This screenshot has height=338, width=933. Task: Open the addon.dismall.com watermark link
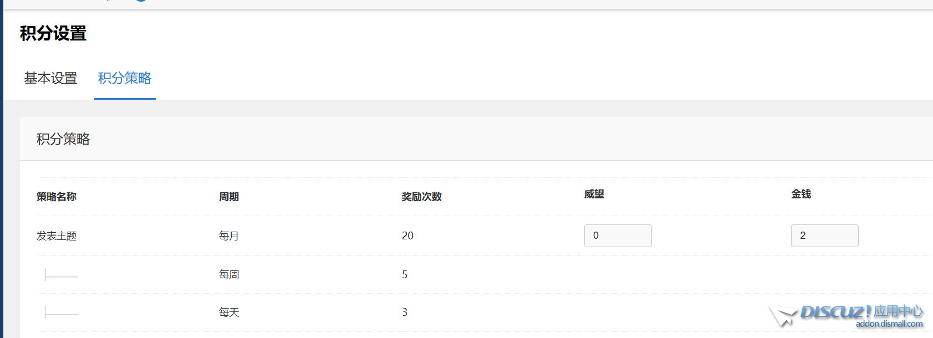[x=889, y=324]
